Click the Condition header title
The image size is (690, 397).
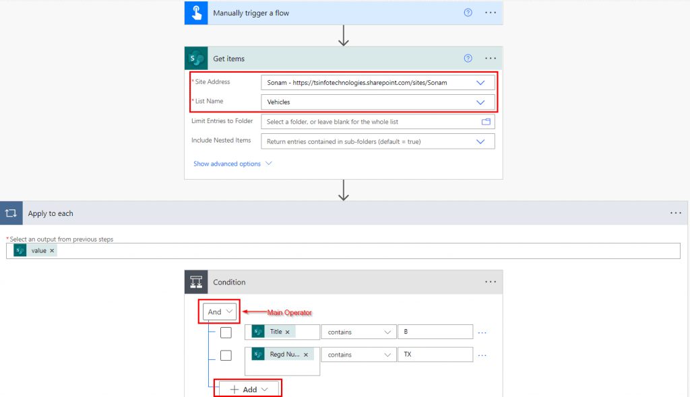point(229,282)
